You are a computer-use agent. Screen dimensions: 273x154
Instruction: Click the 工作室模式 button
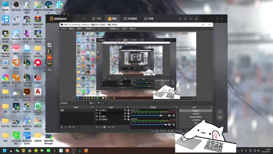[x=196, y=120]
